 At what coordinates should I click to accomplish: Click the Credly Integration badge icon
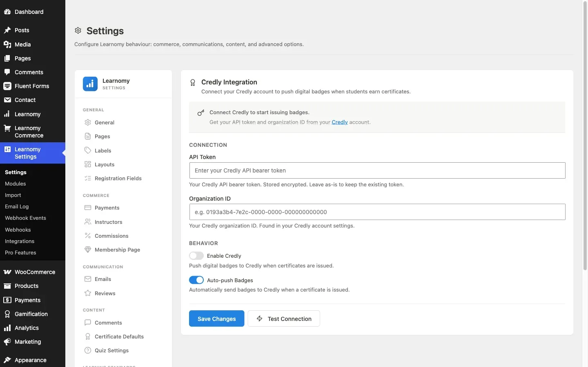coord(193,83)
